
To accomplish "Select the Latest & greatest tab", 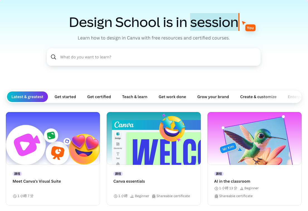I will click(27, 97).
